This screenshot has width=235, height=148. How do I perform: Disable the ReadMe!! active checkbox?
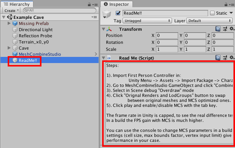coord(118,13)
